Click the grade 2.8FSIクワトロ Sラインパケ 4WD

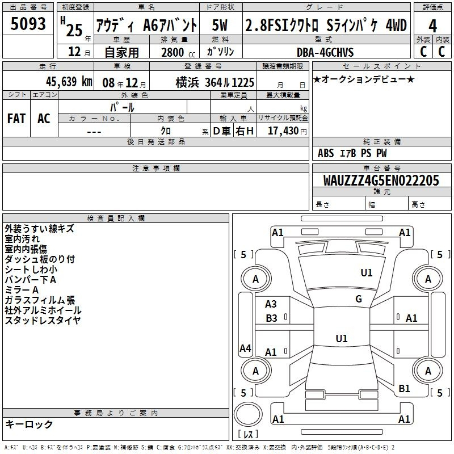(x=326, y=25)
